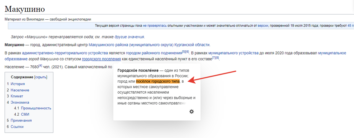This screenshot has width=354, height=138.
Task: Click the '45' pending edits link in notice
Action: [x=349, y=26]
